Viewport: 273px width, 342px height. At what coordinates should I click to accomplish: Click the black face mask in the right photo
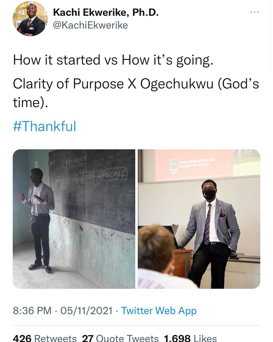coord(209,194)
